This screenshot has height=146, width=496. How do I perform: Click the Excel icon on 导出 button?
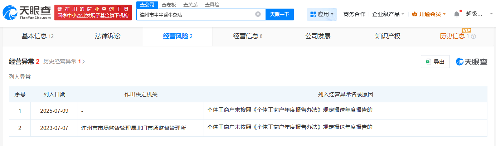(x=428, y=62)
